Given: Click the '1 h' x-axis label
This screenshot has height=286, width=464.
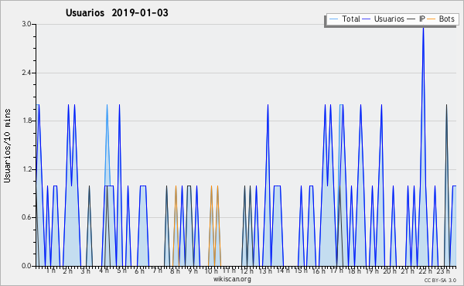Looking at the screenshot, I should pos(50,271).
